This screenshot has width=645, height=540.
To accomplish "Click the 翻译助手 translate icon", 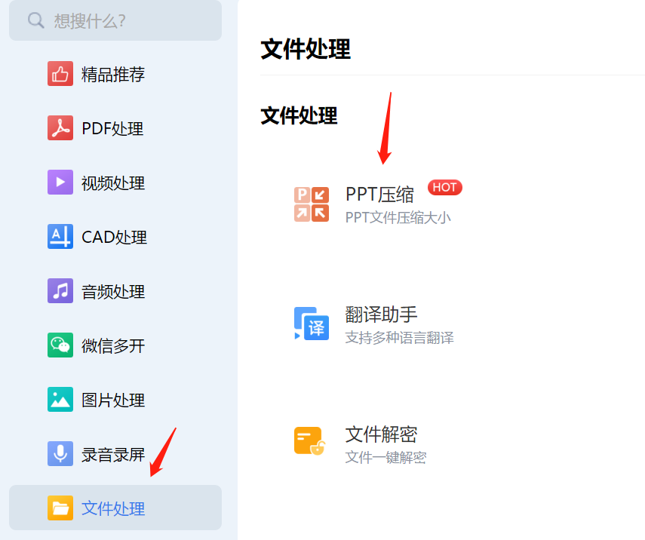I will [x=312, y=324].
